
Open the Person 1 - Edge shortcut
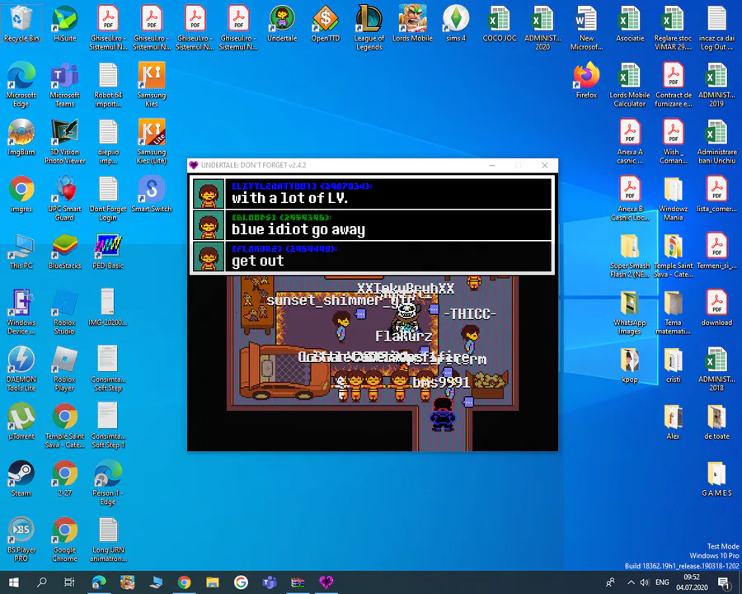(x=108, y=482)
